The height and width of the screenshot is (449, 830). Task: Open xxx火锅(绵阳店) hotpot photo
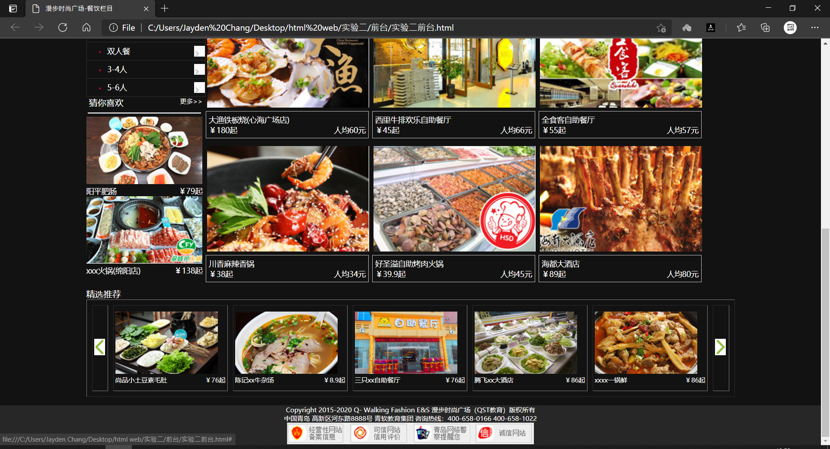point(144,230)
